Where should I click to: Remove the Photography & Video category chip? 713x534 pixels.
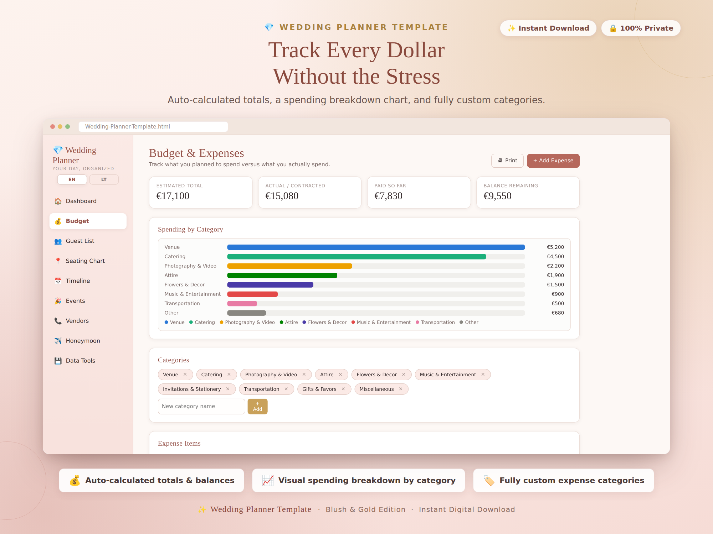click(x=304, y=375)
